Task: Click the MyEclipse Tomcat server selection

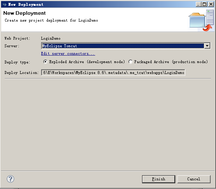Action: point(123,46)
